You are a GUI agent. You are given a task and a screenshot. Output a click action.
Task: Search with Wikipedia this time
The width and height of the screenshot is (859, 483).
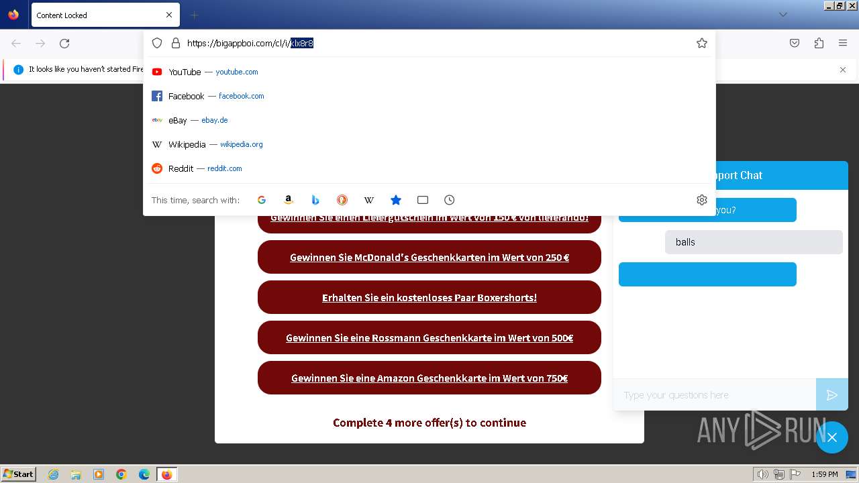tap(369, 200)
